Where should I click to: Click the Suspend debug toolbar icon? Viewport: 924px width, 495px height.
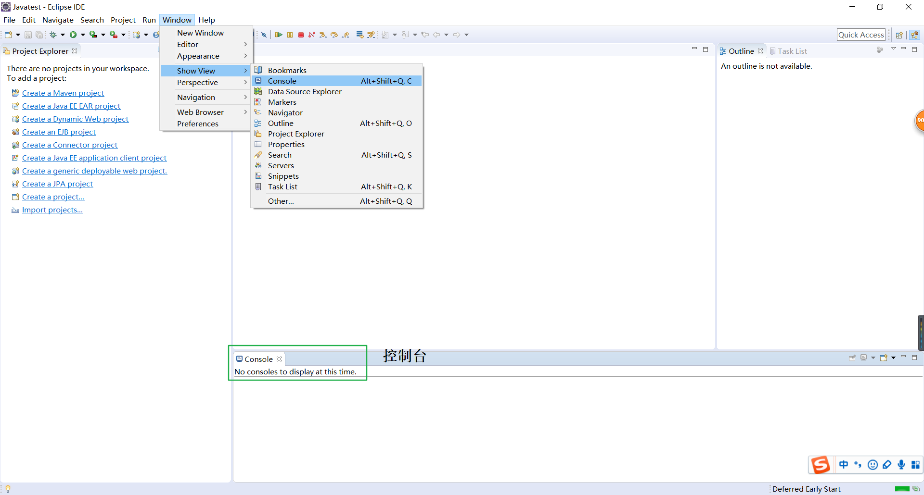pyautogui.click(x=290, y=35)
